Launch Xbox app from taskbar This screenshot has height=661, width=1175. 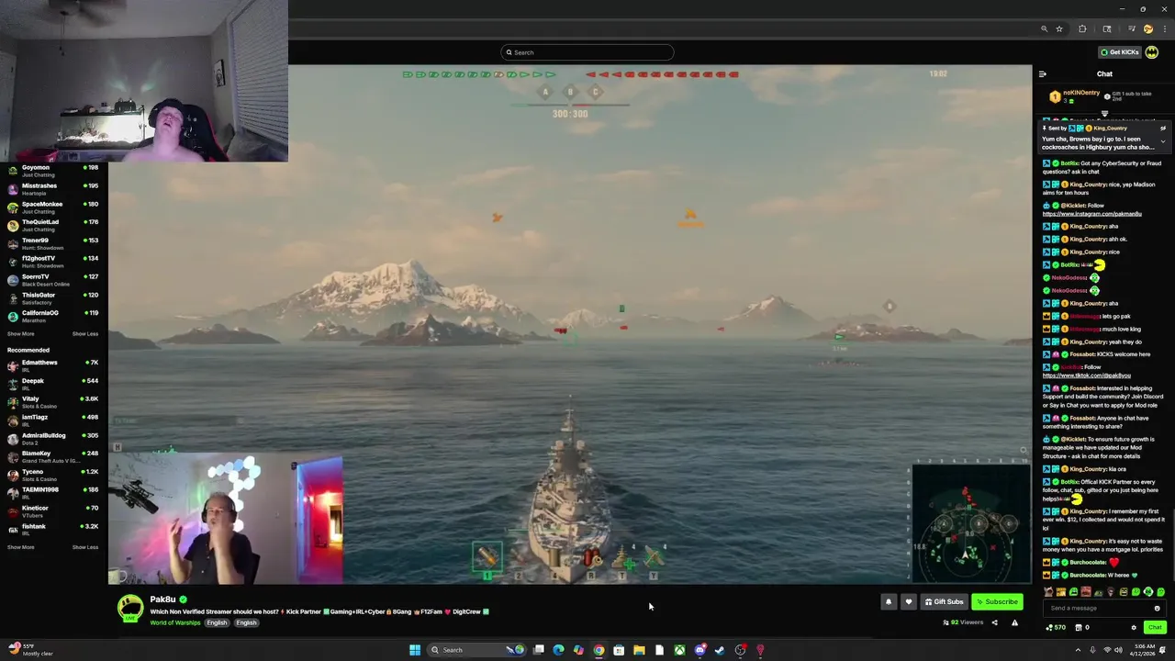click(679, 650)
